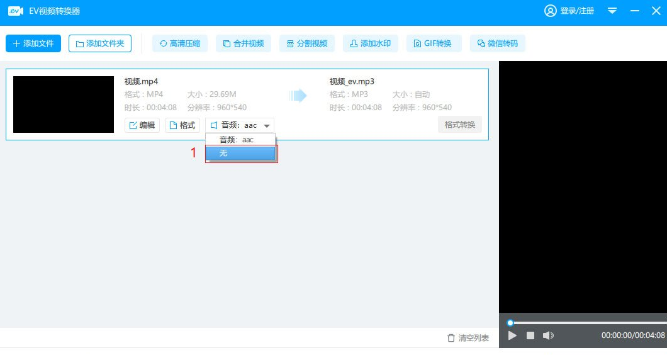This screenshot has width=667, height=355.
Task: Click the playback time 00:00:00/00:04:08
Action: click(x=633, y=335)
